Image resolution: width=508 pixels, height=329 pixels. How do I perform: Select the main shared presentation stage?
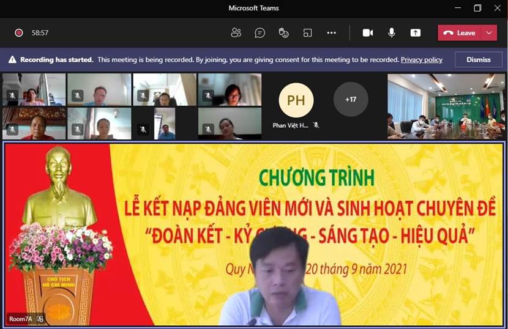(x=254, y=234)
